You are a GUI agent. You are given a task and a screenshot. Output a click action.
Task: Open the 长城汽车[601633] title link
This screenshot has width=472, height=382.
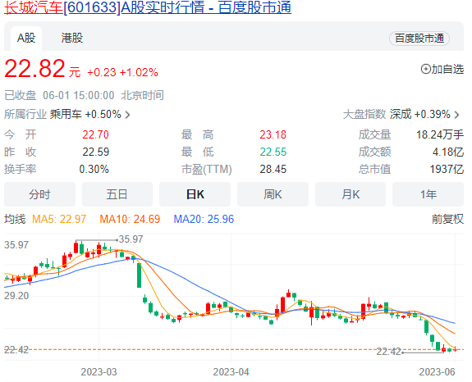(148, 7)
